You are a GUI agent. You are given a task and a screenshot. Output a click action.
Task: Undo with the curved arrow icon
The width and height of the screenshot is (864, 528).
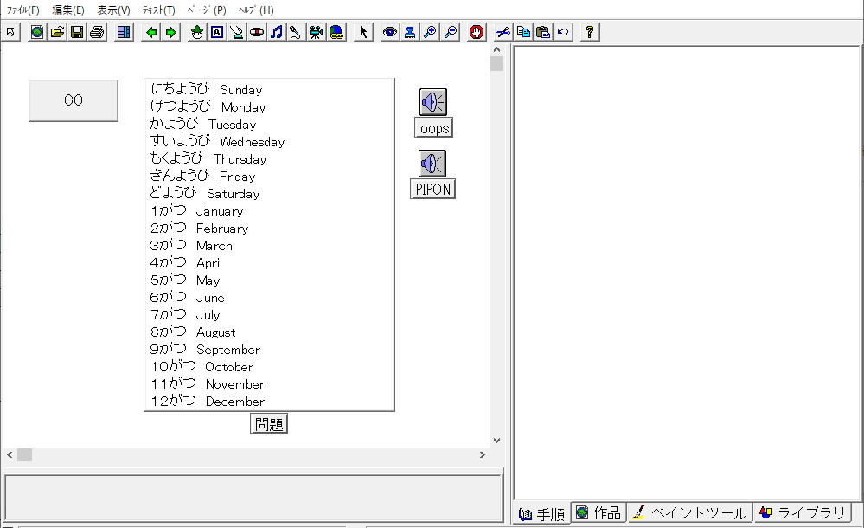(563, 32)
